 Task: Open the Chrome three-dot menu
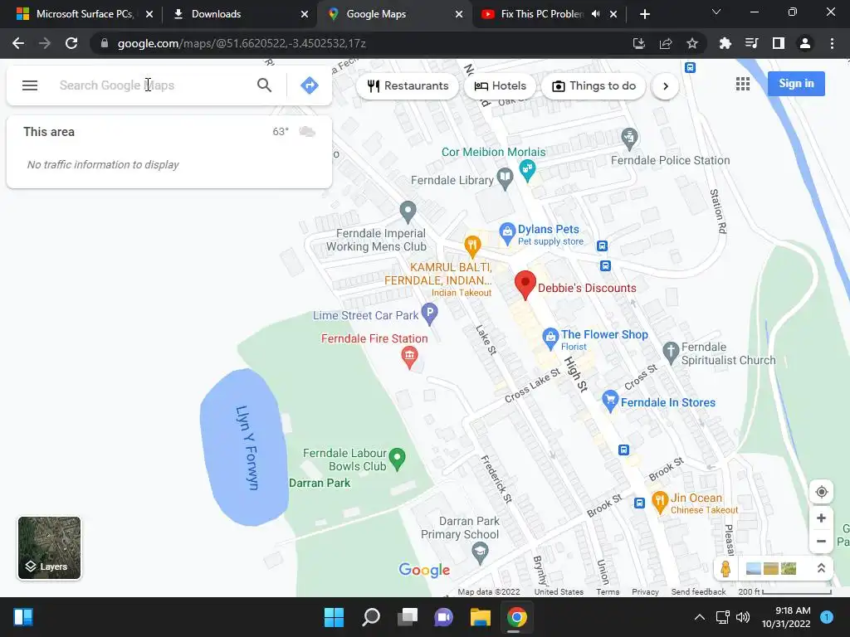coord(832,43)
